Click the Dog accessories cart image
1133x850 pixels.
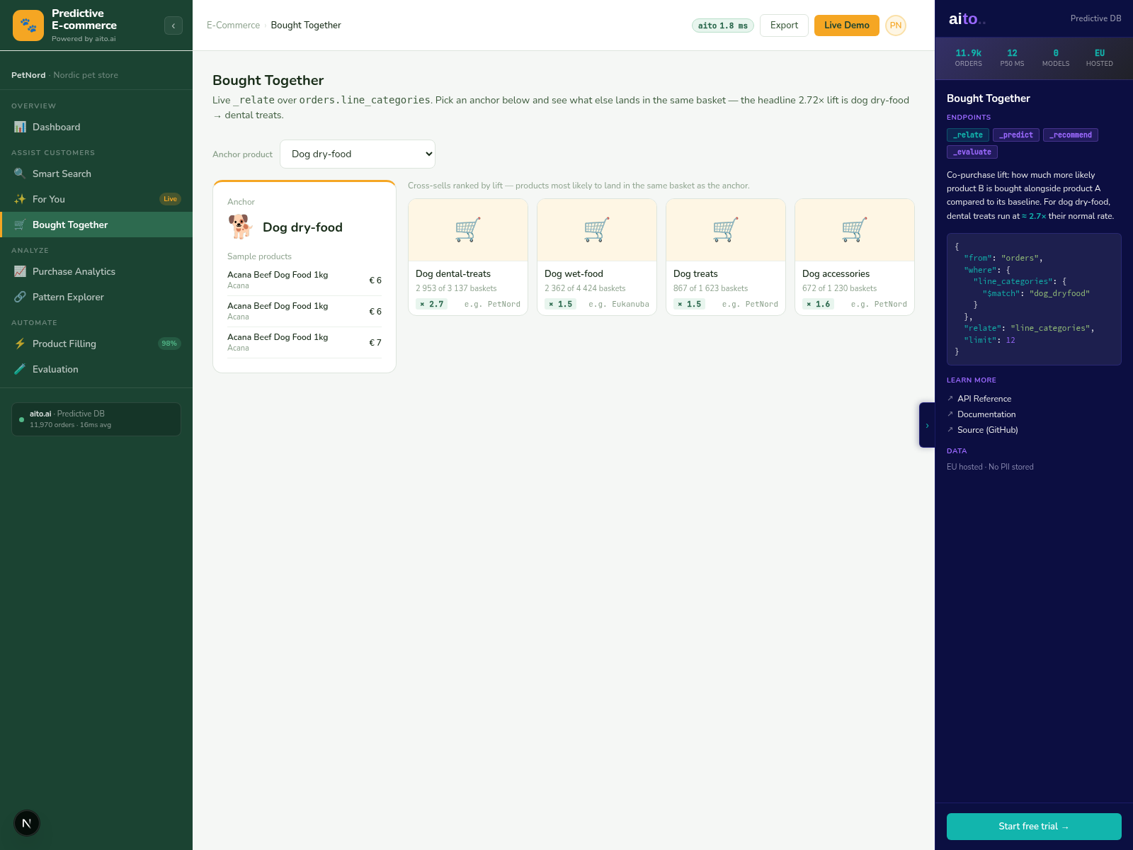[x=855, y=230]
